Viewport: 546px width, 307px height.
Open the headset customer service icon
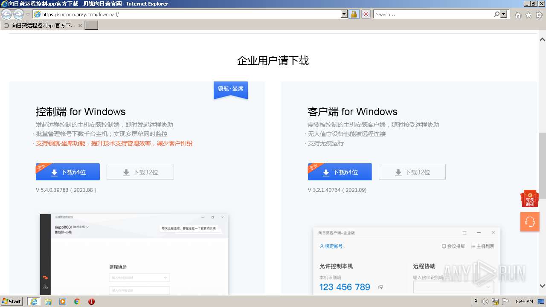pyautogui.click(x=530, y=222)
